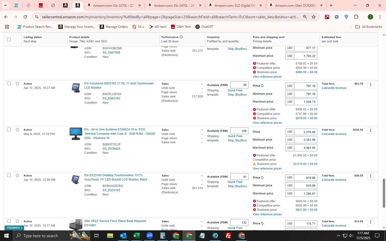Open a new browser tab

pyautogui.click(x=331, y=5)
